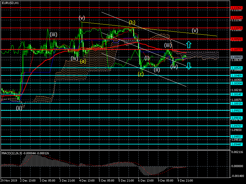The height and width of the screenshot is (184, 246).
Task: Select the (iii) label near 3 Dec spike
Action: 53,34
